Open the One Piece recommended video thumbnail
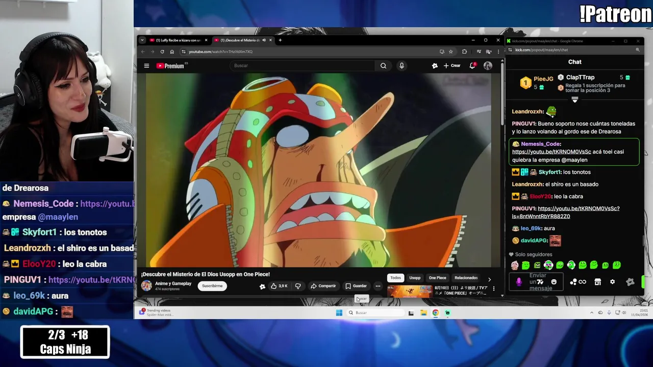653x367 pixels. [410, 291]
